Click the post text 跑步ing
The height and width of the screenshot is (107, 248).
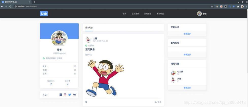88,55
